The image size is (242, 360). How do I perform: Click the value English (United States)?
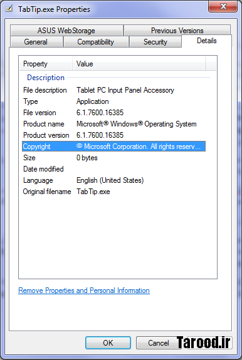click(110, 180)
